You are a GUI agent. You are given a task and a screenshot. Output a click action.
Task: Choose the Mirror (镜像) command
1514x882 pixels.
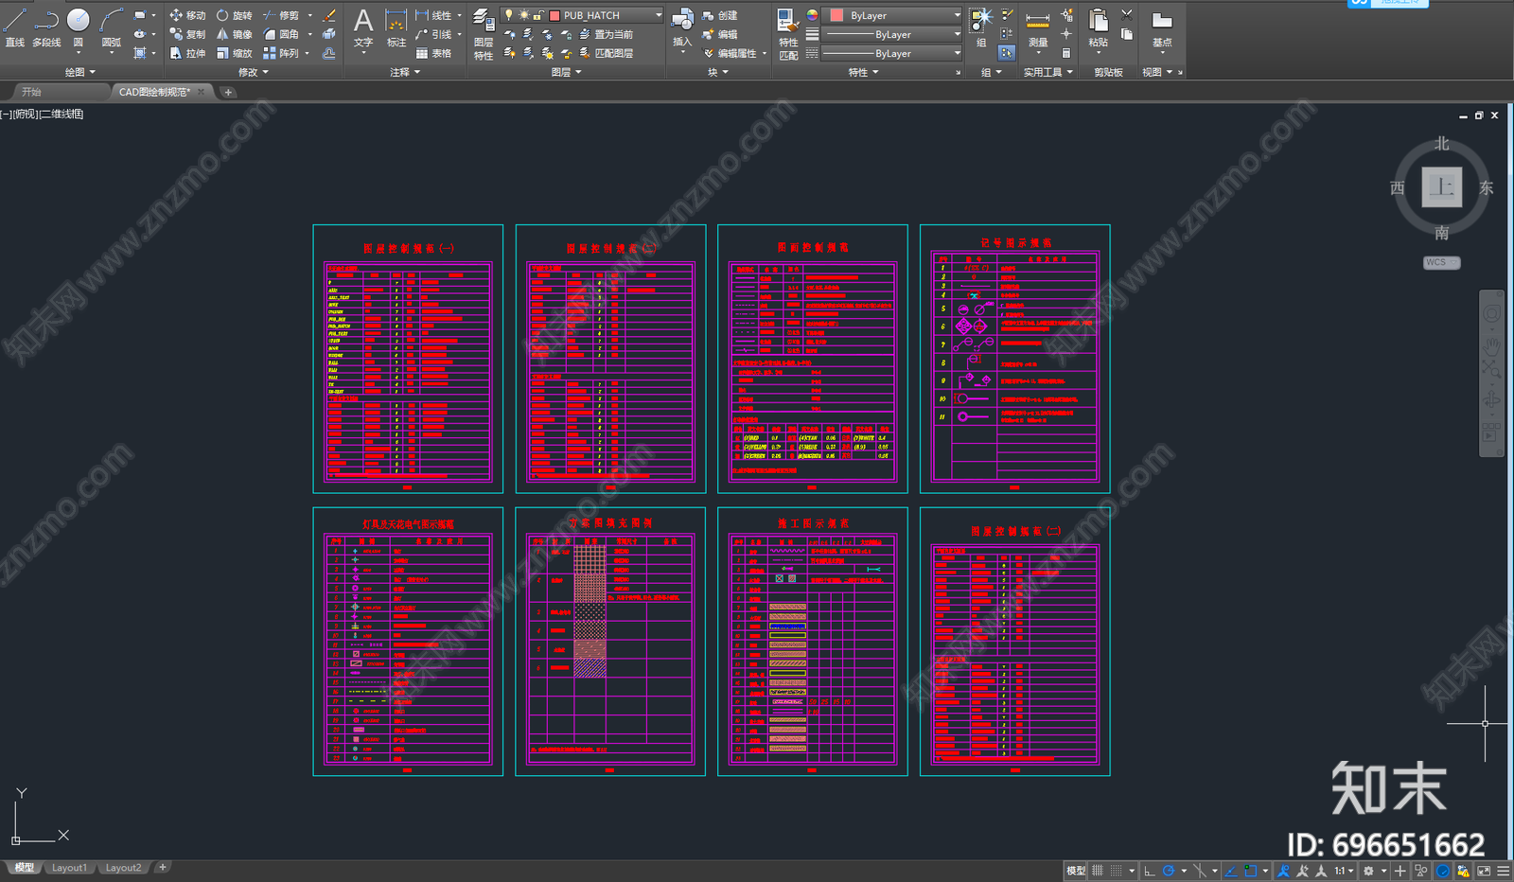click(x=234, y=34)
